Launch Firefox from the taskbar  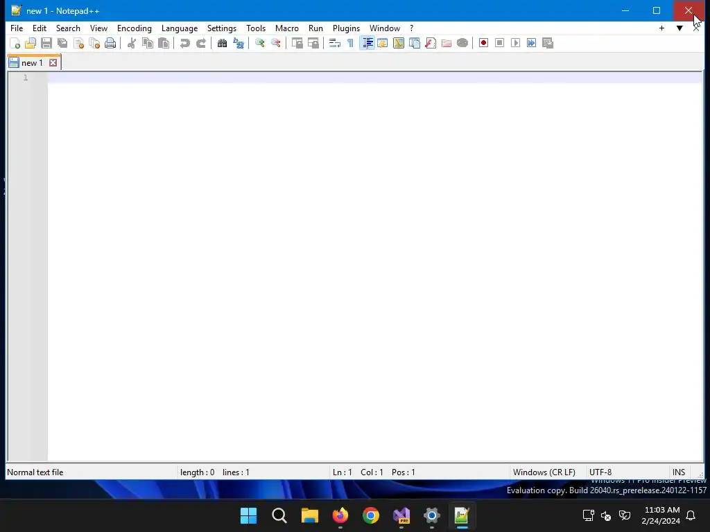[x=340, y=515]
